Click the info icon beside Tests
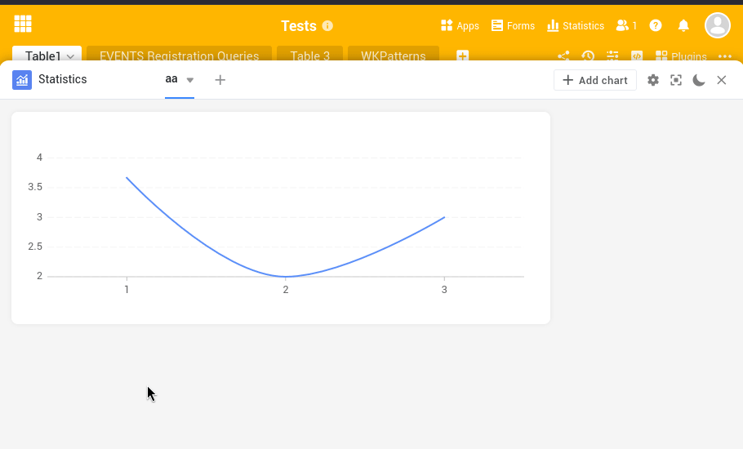743x449 pixels. (x=327, y=26)
